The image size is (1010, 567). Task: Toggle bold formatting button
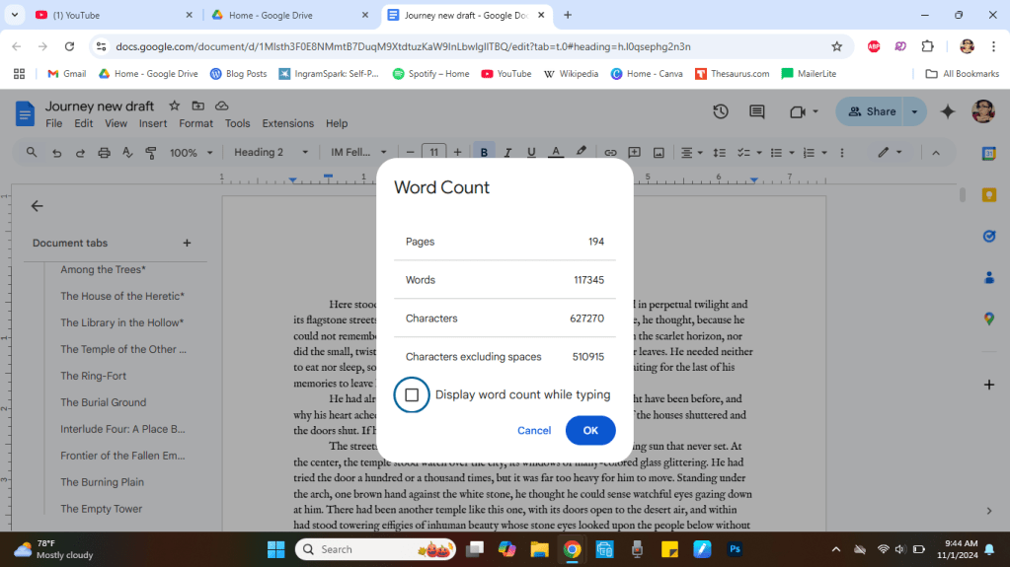[x=484, y=152]
